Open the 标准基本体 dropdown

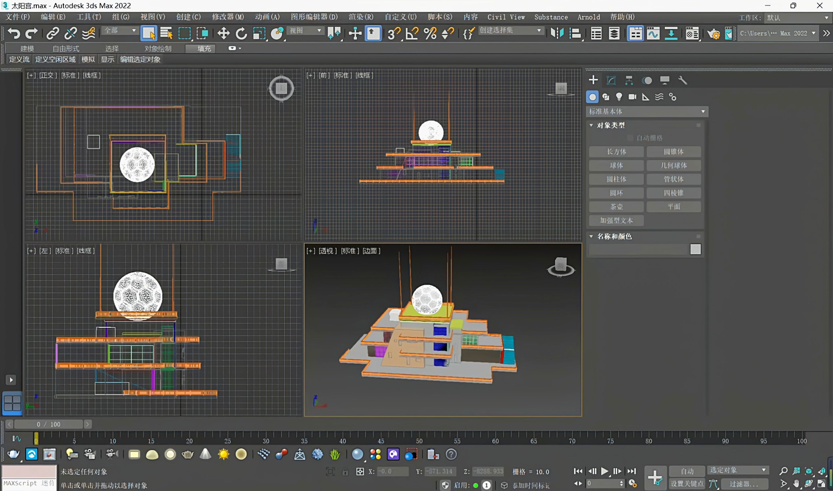[647, 112]
